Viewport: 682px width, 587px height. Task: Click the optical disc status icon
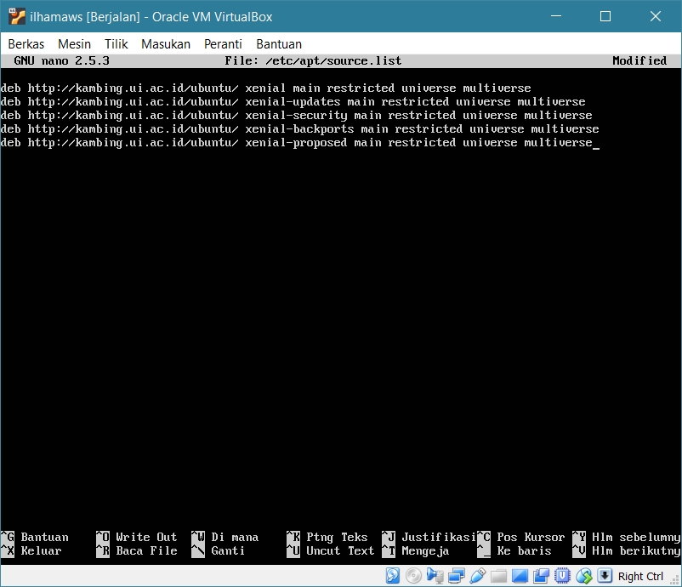(x=414, y=576)
